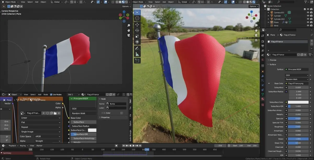Screen dimensions: 314x160
Task: Open the Material properties tab
Action: click(x=263, y=99)
